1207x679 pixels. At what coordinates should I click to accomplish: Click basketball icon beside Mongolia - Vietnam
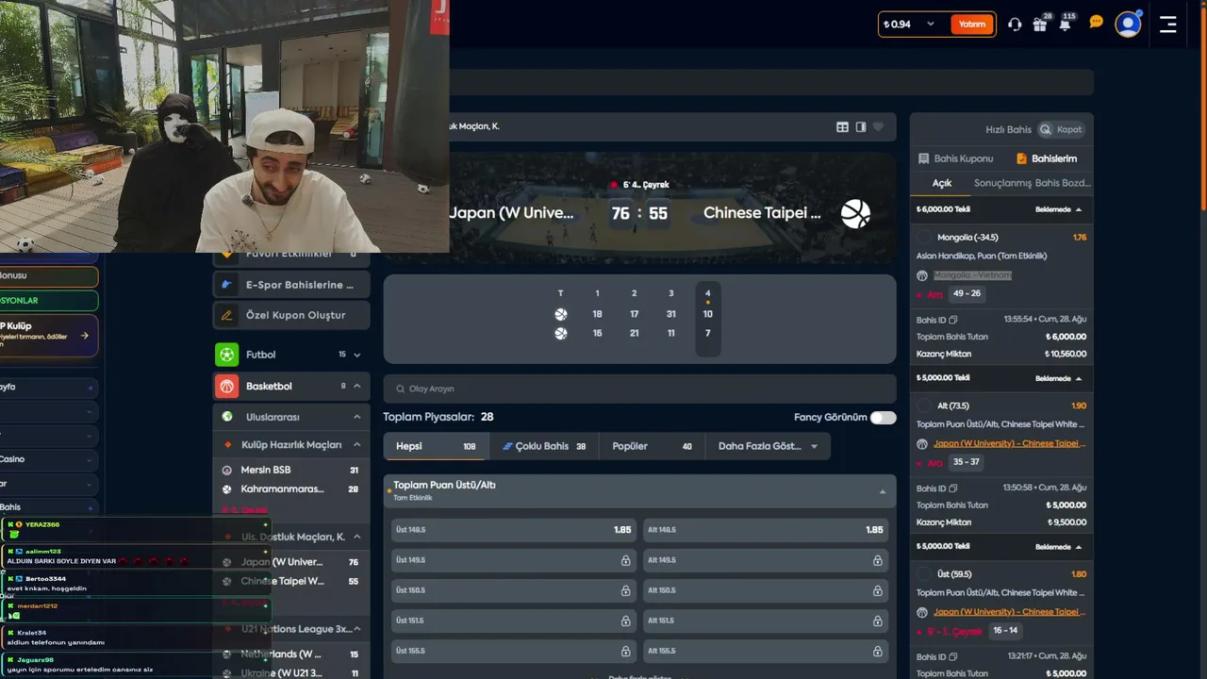922,275
